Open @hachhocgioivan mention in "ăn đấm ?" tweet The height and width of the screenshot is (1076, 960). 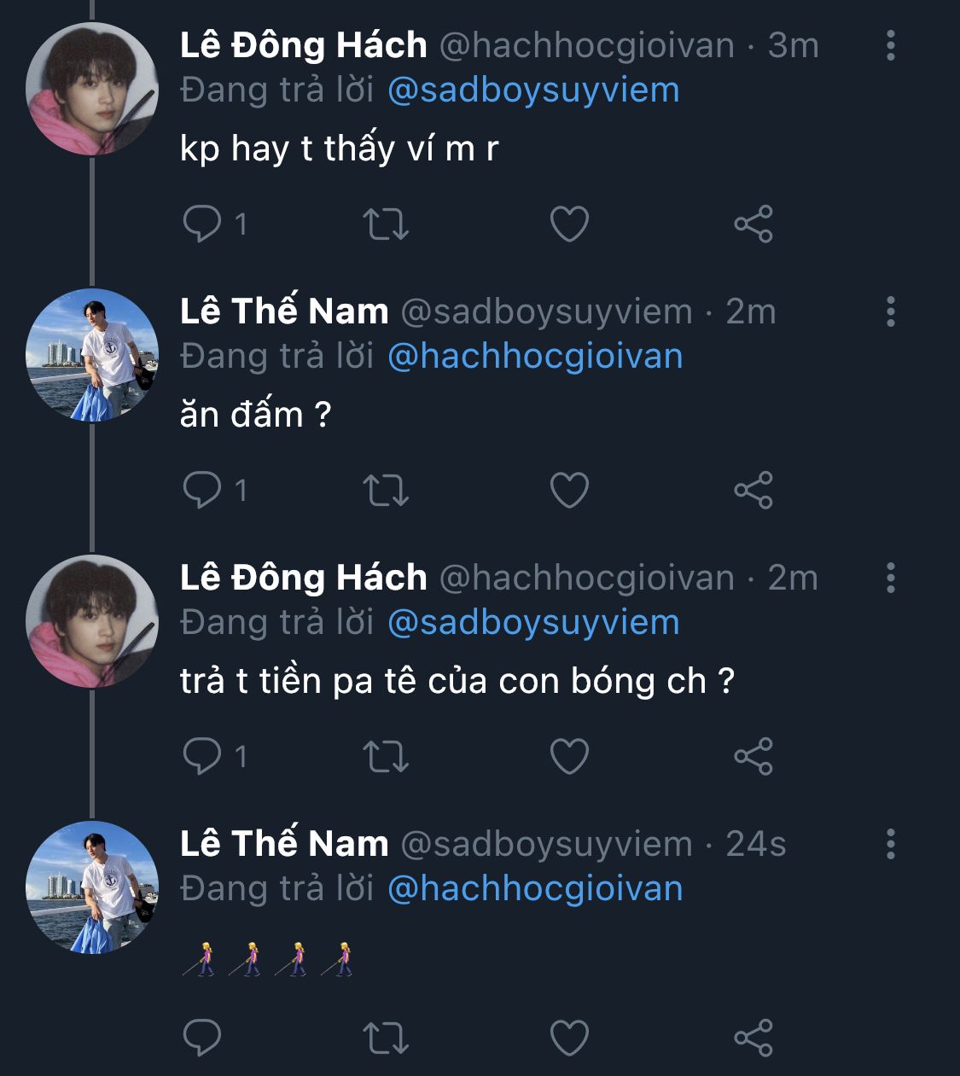535,356
